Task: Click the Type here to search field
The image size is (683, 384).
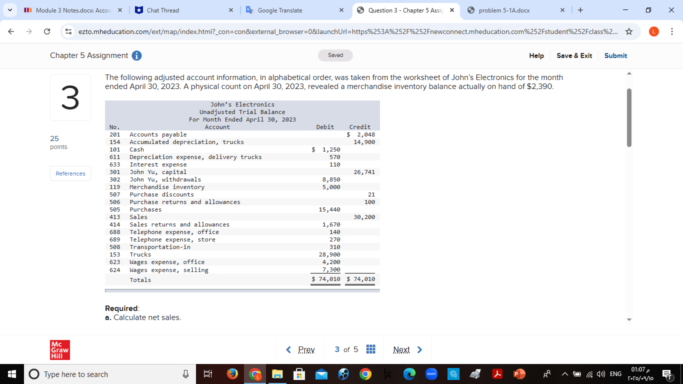Action: (x=100, y=374)
